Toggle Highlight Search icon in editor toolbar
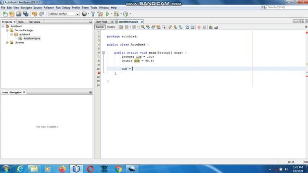Viewport: 308px width, 173px height. pyautogui.click(x=158, y=27)
